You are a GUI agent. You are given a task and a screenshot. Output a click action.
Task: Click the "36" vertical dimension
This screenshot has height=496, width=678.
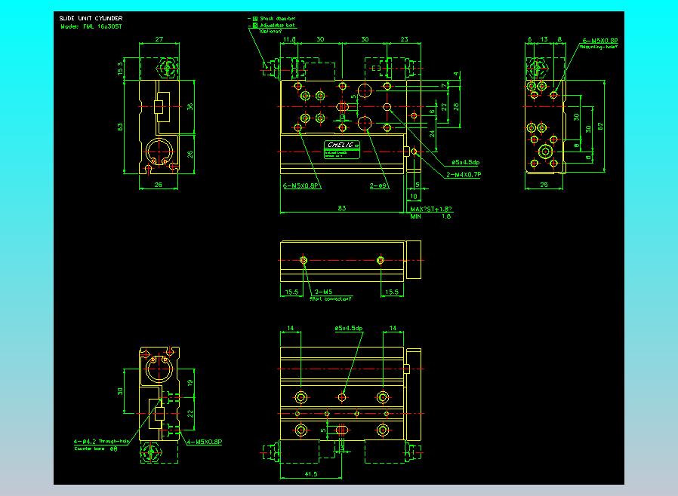click(x=190, y=106)
